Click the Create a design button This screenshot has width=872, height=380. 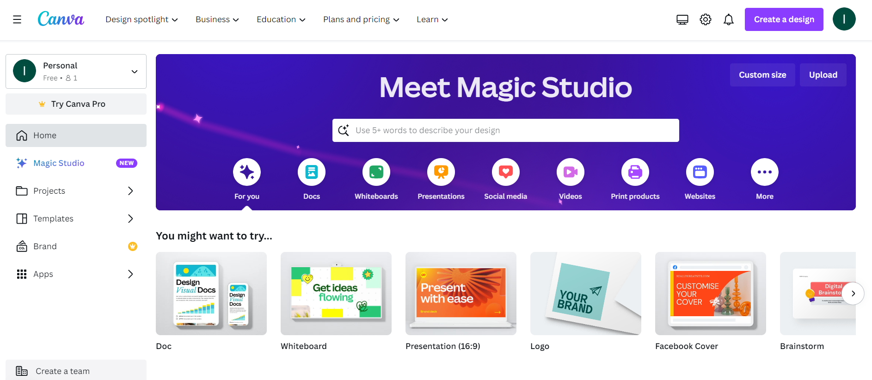[x=784, y=19]
